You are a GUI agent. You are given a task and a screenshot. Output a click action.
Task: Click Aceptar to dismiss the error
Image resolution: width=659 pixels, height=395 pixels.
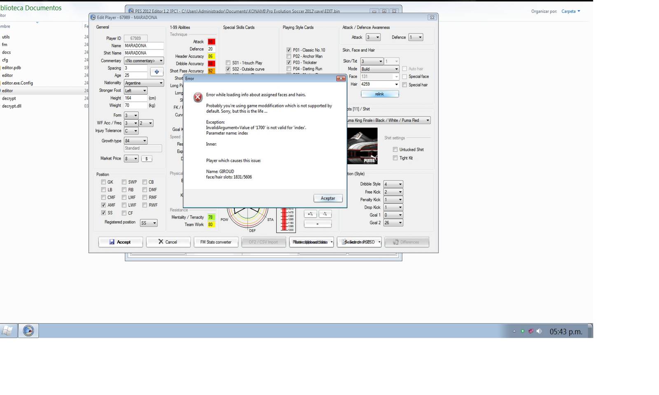pos(328,198)
